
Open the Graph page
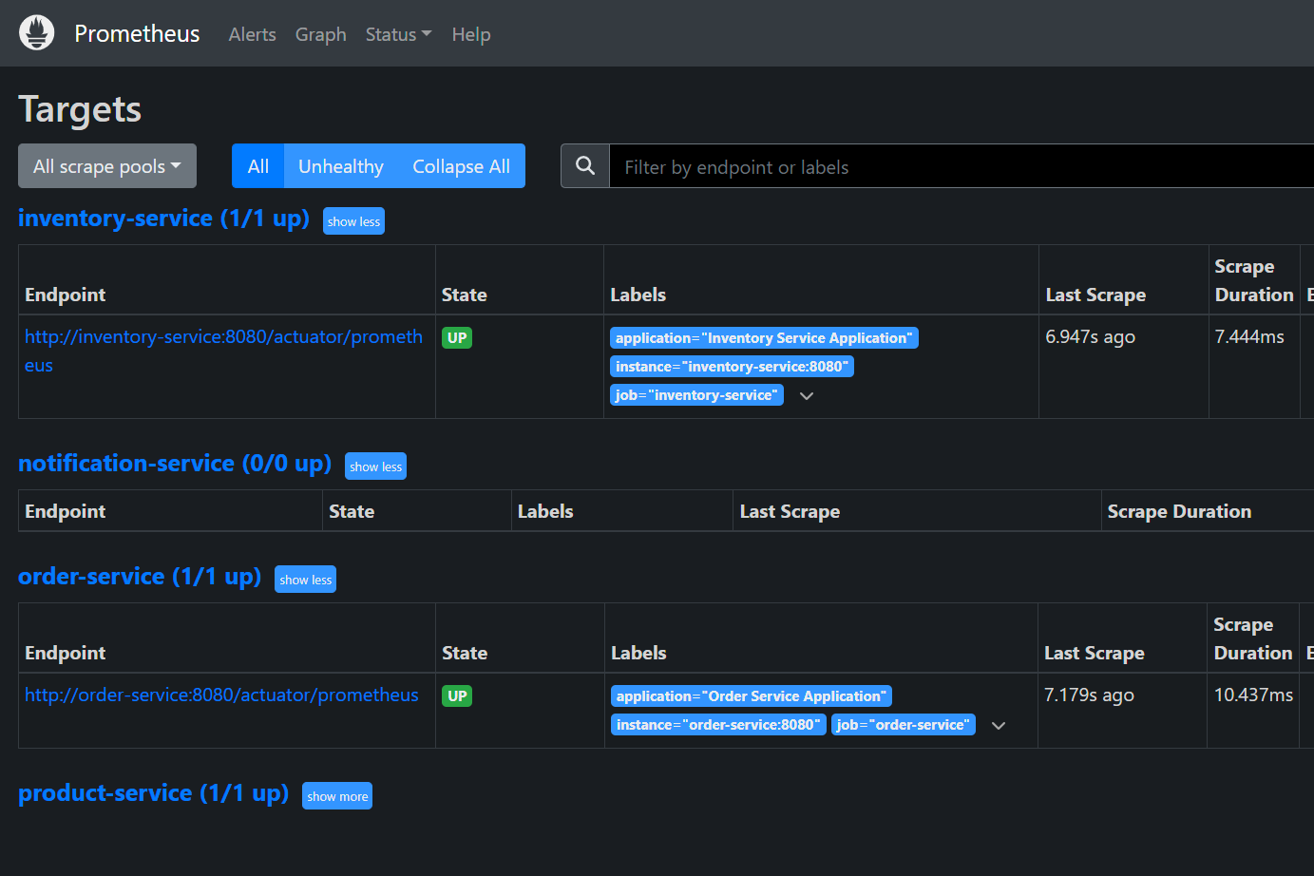pos(320,34)
